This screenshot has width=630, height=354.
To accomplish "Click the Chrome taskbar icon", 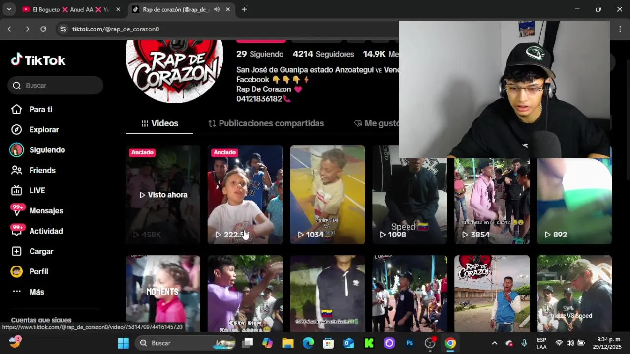I will tap(450, 343).
